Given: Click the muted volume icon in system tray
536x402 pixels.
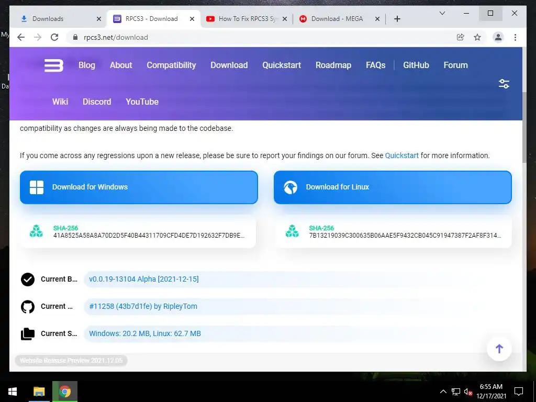Looking at the screenshot, I should tap(468, 392).
